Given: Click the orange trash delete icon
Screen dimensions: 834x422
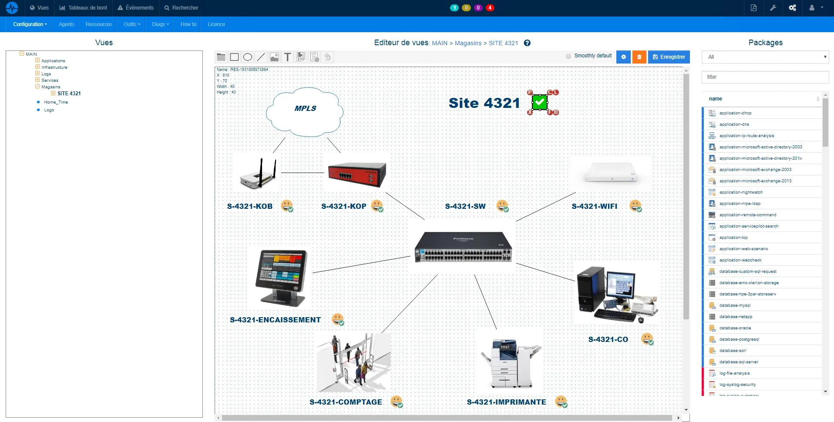Looking at the screenshot, I should [x=639, y=57].
